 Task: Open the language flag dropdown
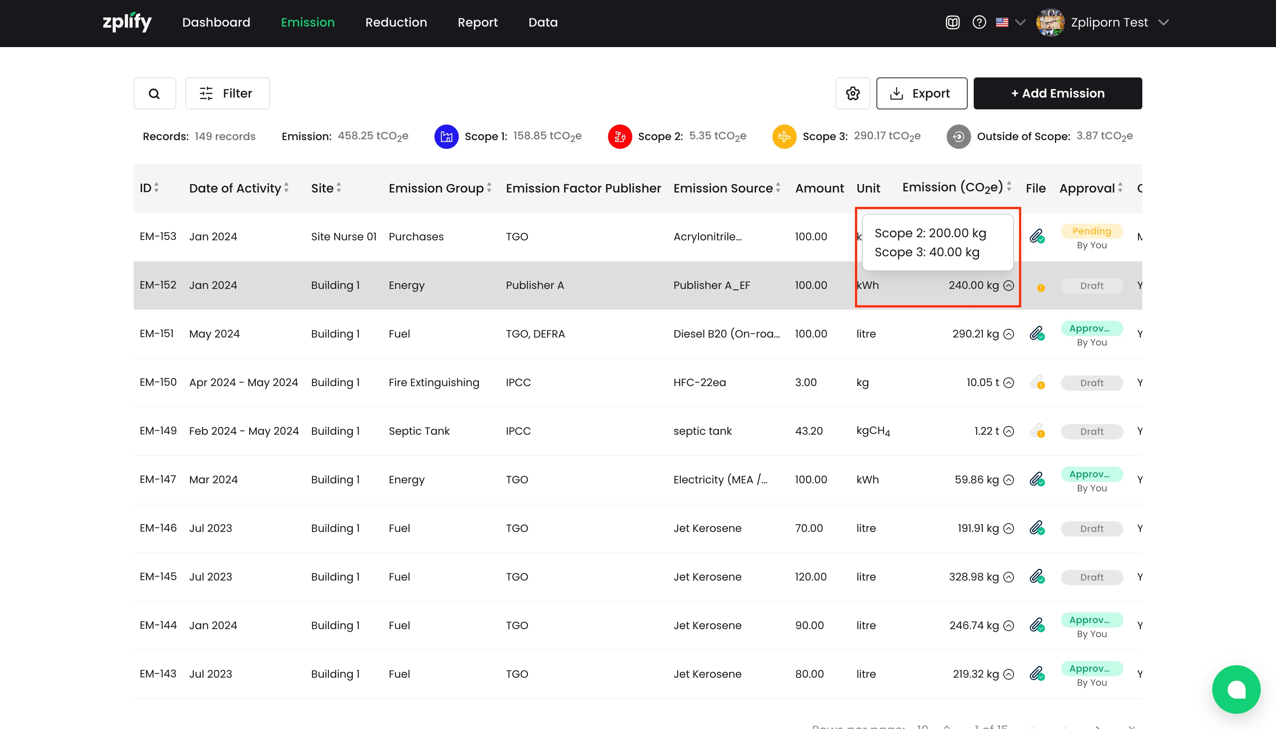coord(1010,22)
